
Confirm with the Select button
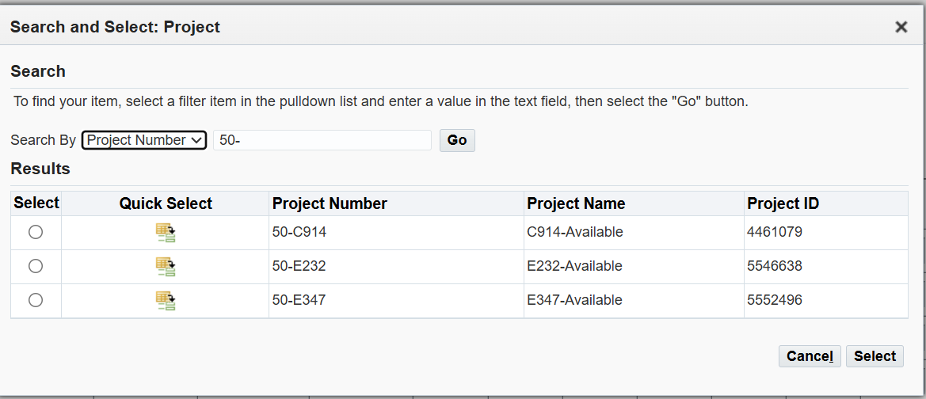tap(875, 356)
